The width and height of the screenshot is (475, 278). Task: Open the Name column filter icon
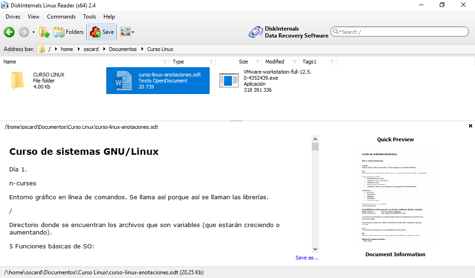[x=165, y=62]
